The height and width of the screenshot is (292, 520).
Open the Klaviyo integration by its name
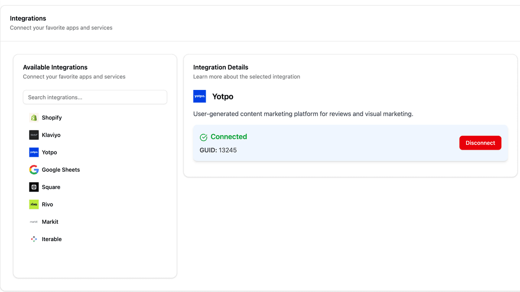tap(51, 135)
